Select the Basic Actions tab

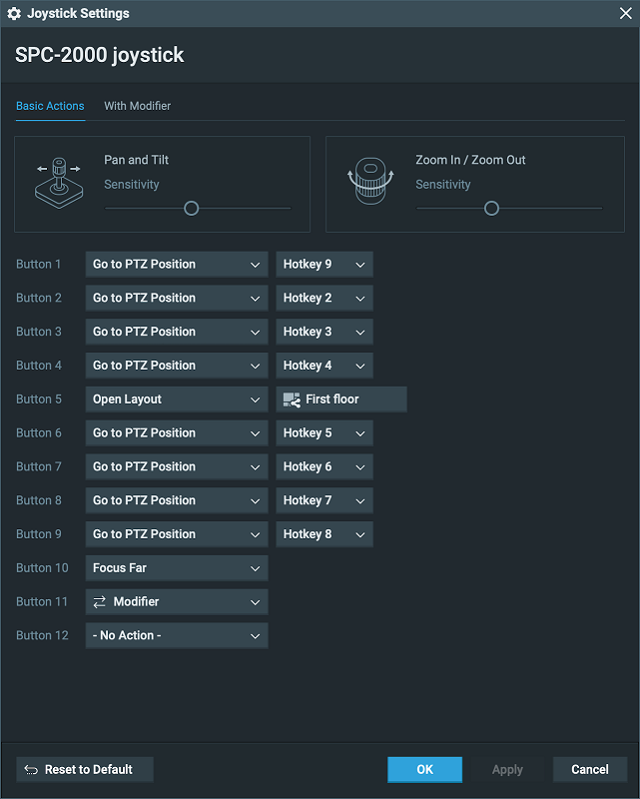[x=50, y=106]
